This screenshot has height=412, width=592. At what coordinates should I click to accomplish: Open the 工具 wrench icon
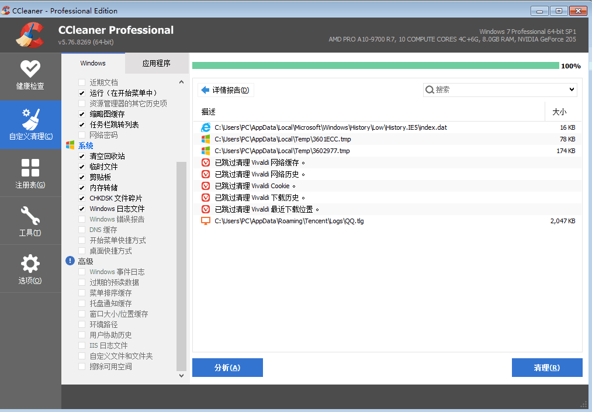pos(30,216)
